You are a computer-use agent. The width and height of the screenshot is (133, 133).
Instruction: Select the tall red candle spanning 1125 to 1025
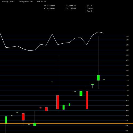87,100
